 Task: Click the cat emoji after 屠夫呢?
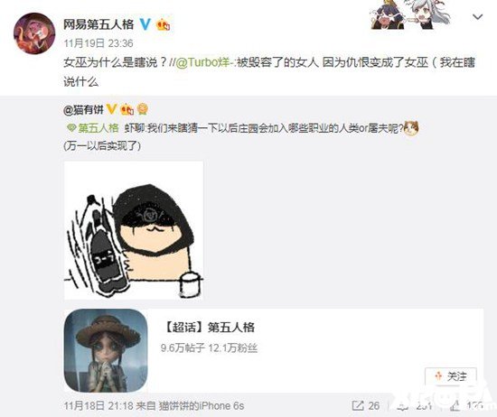click(x=411, y=128)
